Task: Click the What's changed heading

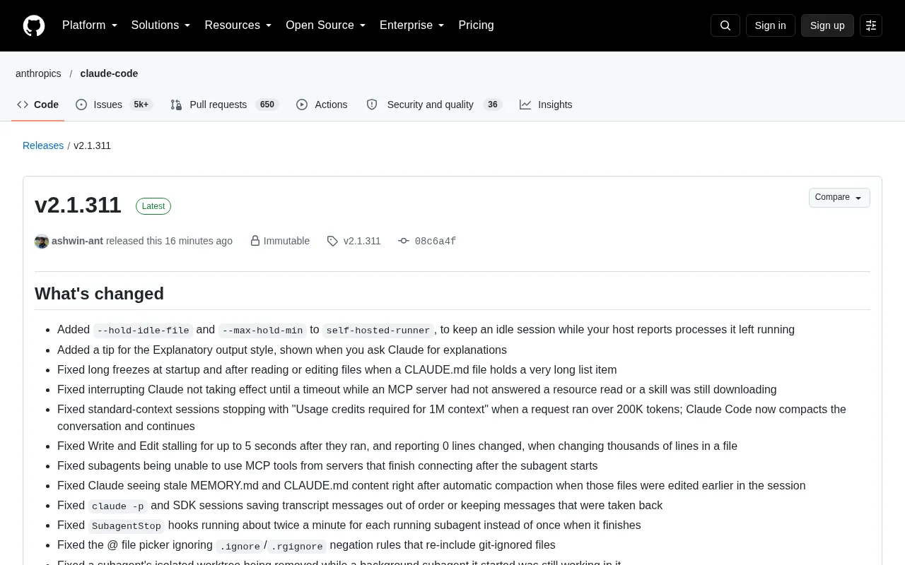Action: (99, 294)
